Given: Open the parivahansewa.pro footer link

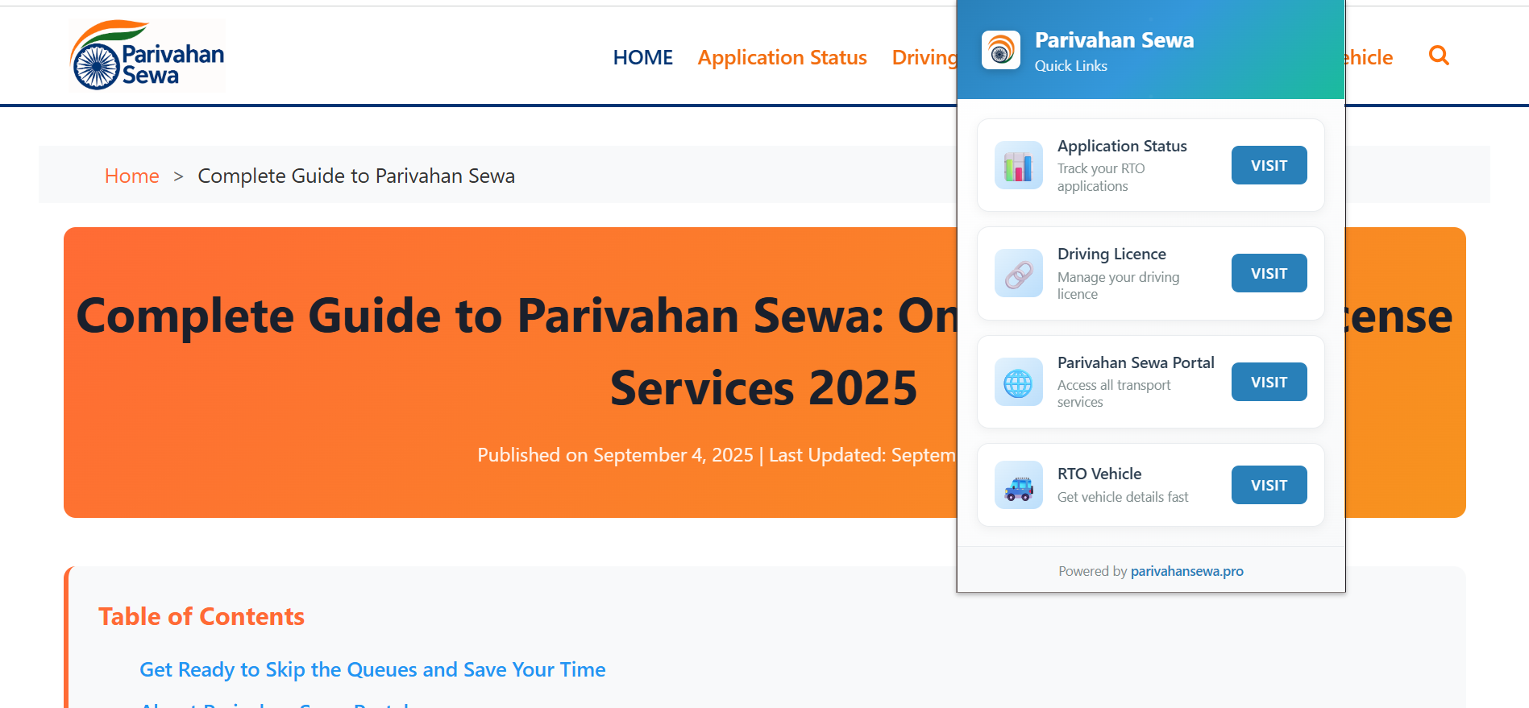Looking at the screenshot, I should click(x=1186, y=571).
